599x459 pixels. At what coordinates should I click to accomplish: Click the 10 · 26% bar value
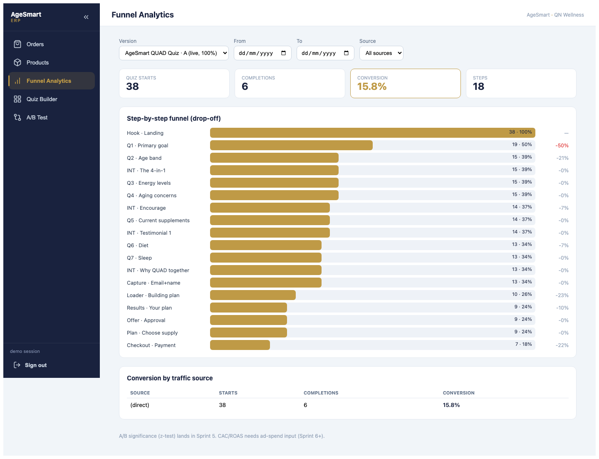(x=522, y=294)
